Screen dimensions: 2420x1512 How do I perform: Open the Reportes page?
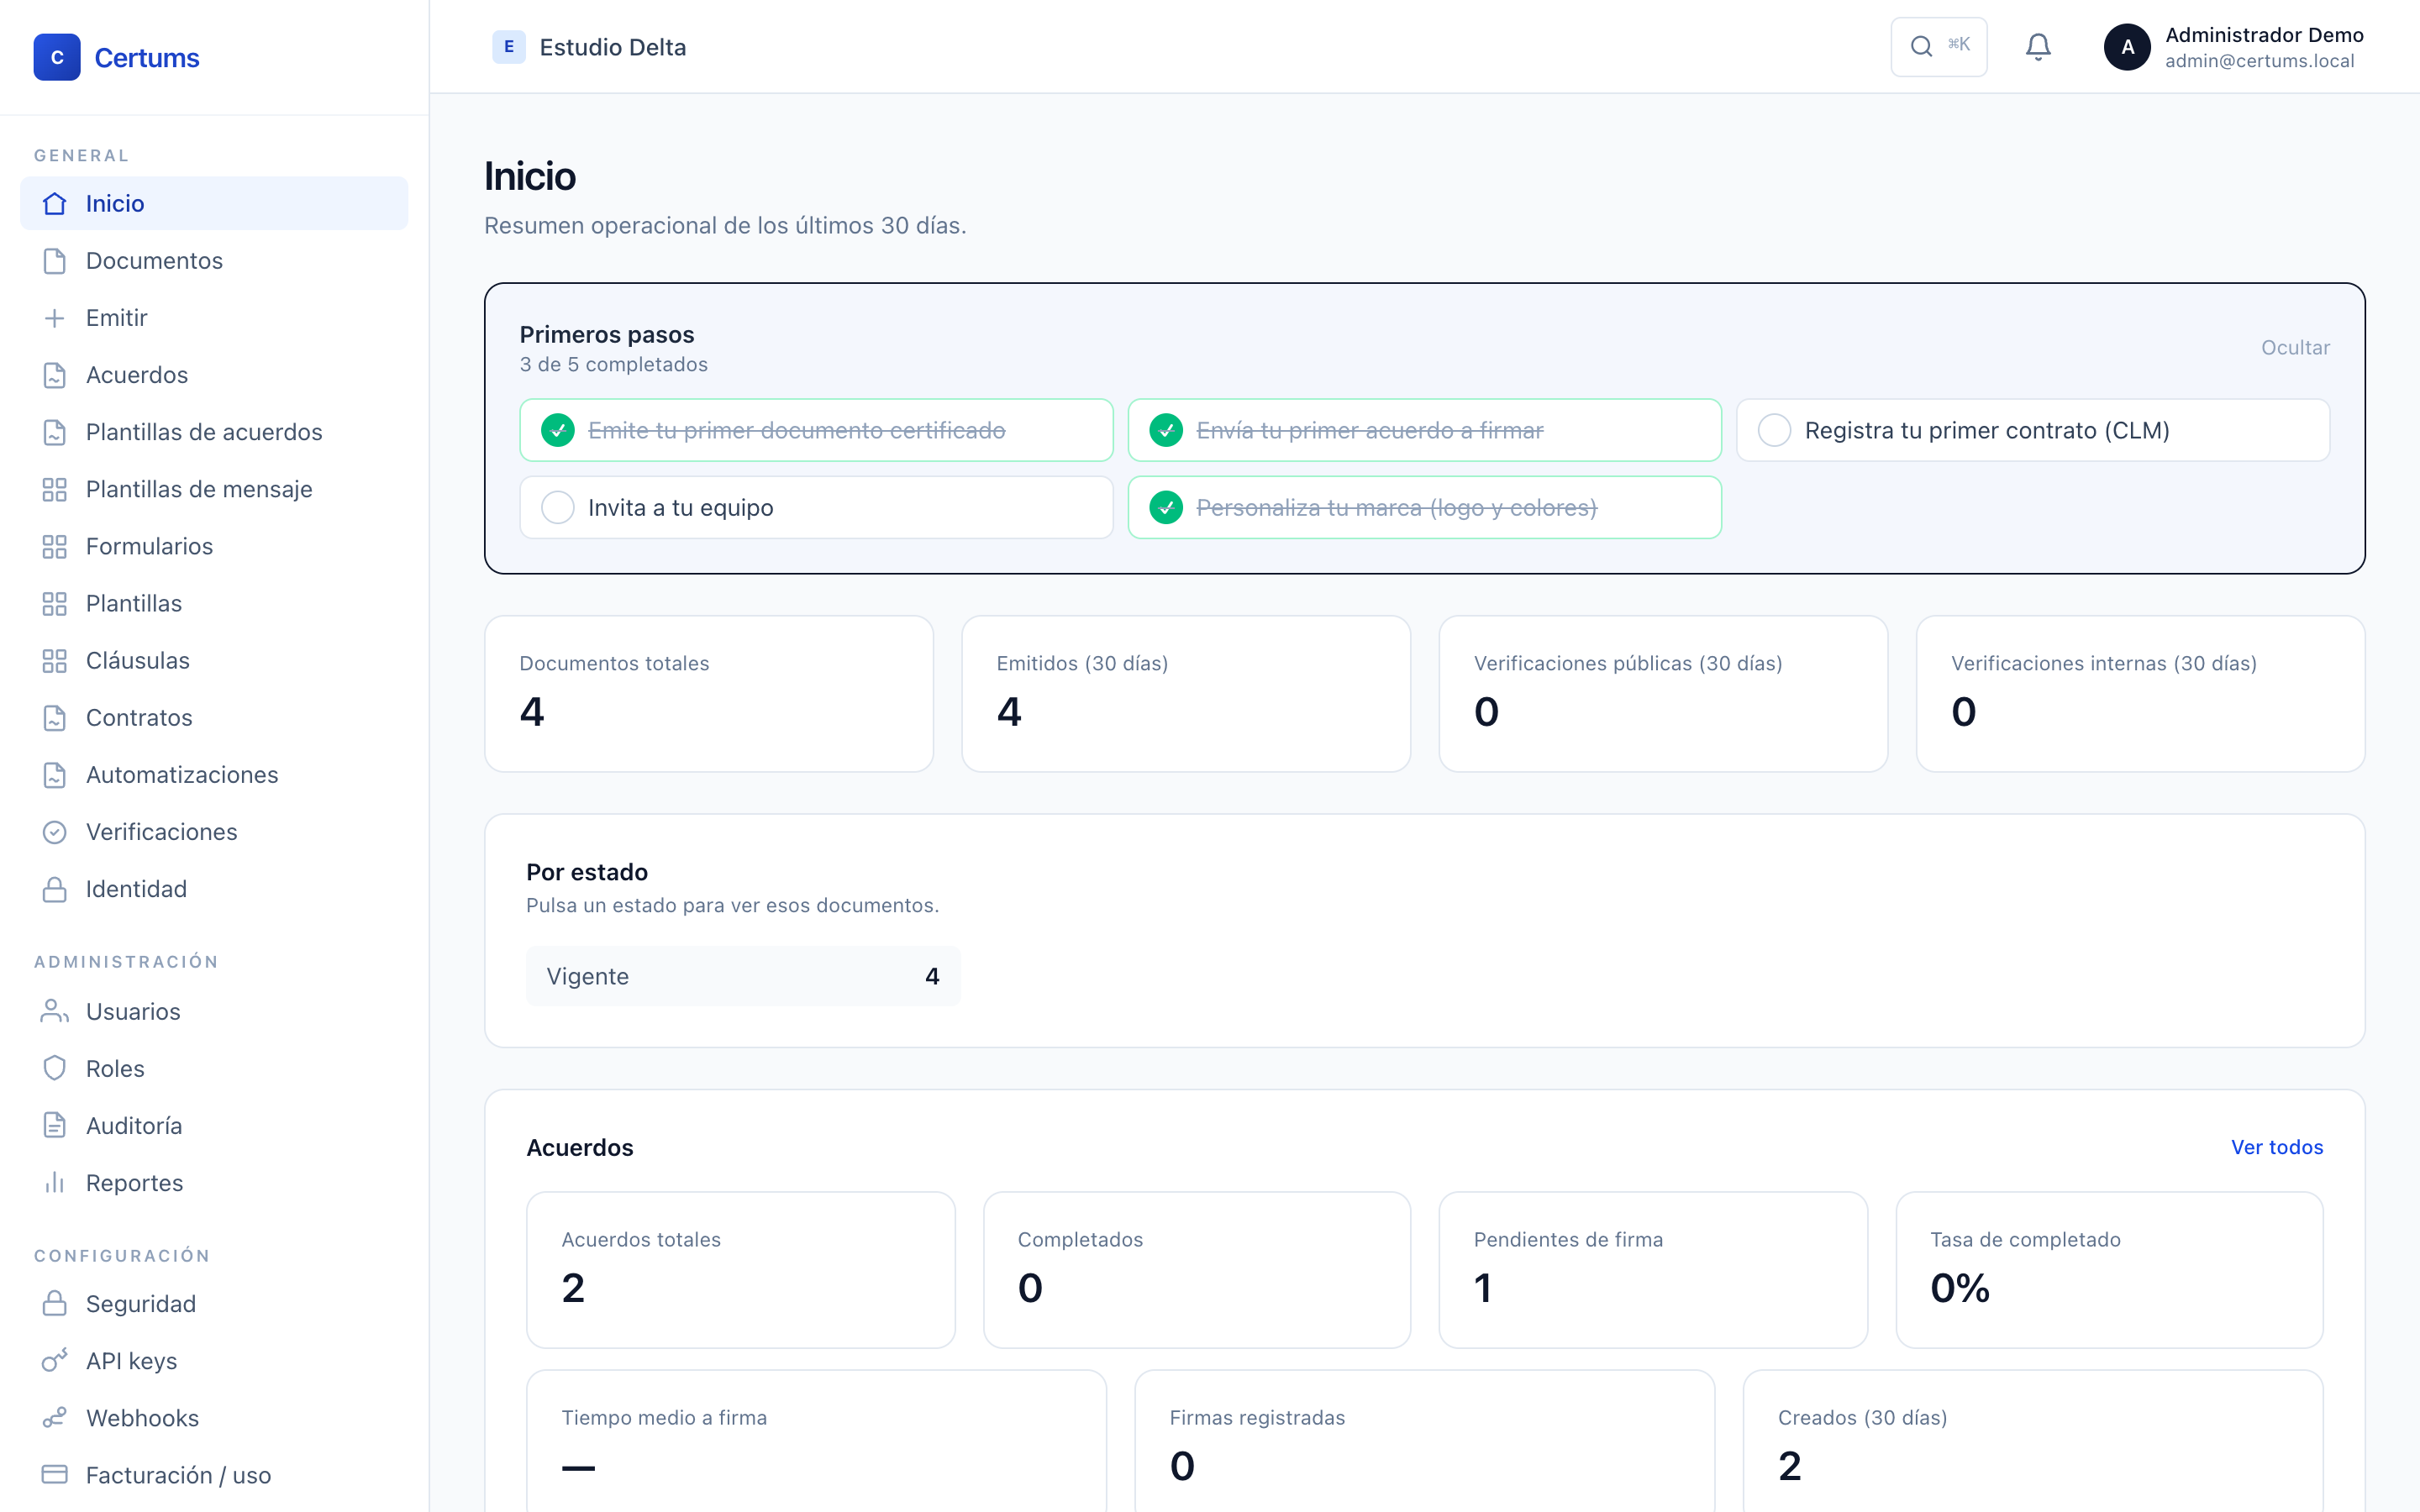pos(214,1182)
